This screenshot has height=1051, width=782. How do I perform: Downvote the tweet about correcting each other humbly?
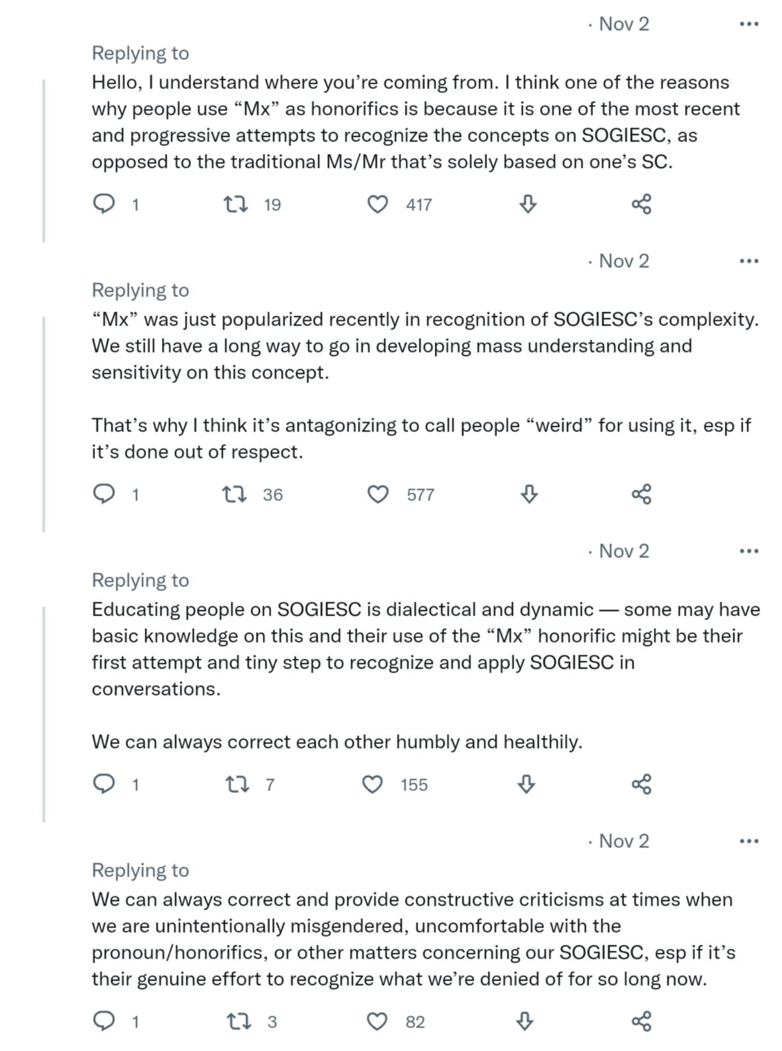525,784
